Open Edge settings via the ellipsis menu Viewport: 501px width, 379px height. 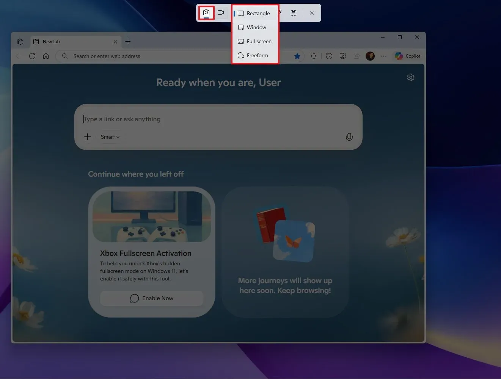[384, 56]
